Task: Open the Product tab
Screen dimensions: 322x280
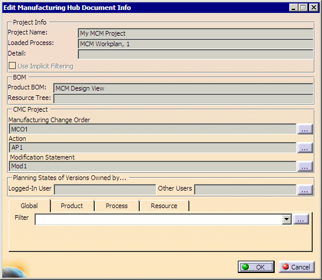Action: [x=72, y=206]
